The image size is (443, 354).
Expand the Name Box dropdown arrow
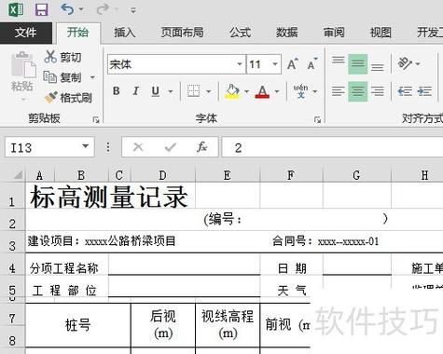[86, 146]
